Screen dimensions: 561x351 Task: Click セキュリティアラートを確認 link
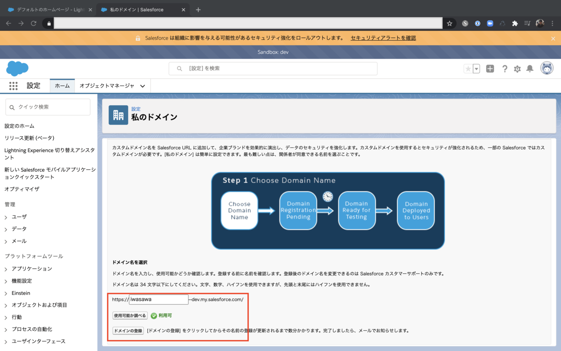(383, 38)
